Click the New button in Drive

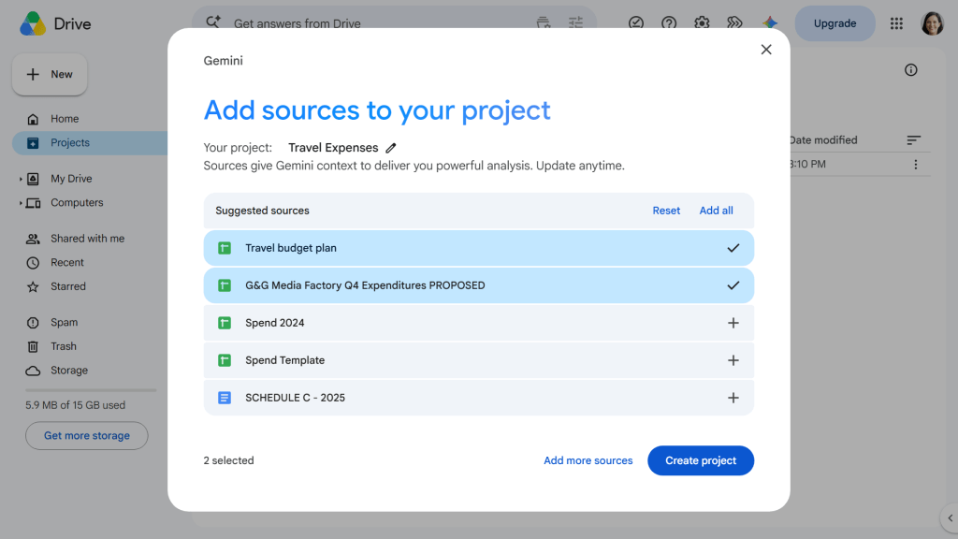pyautogui.click(x=50, y=75)
